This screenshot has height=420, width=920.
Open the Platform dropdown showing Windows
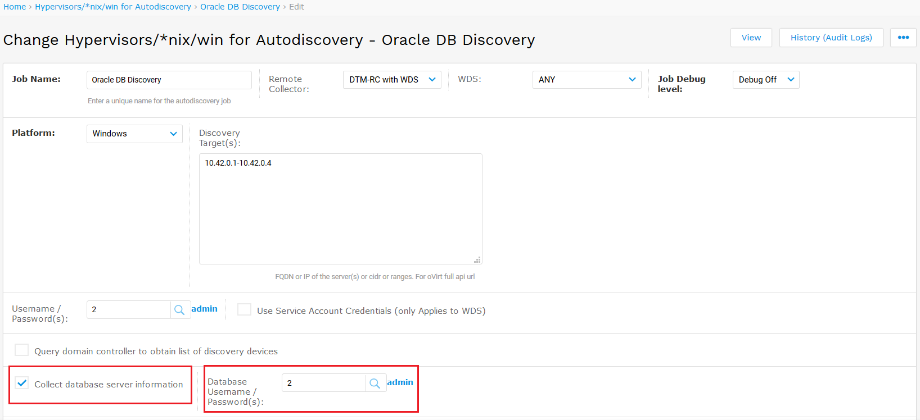tap(134, 134)
